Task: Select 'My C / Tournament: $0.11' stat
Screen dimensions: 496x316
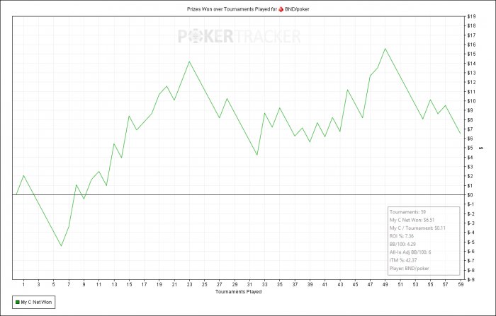Action: point(417,228)
